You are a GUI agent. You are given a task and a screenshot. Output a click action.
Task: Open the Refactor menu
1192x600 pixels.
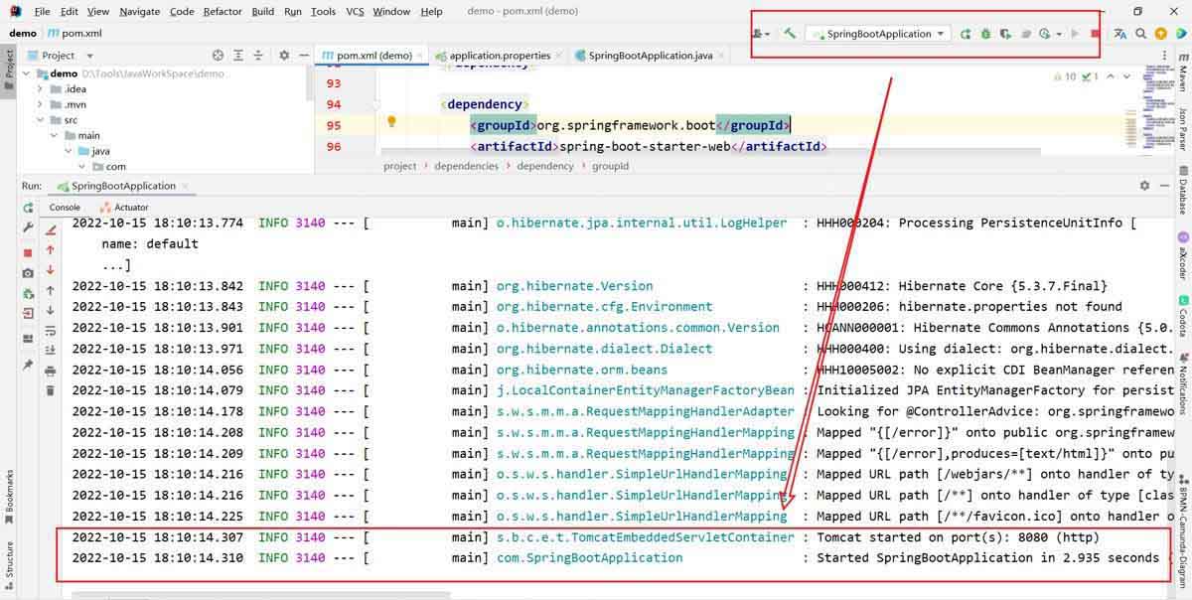(x=223, y=11)
